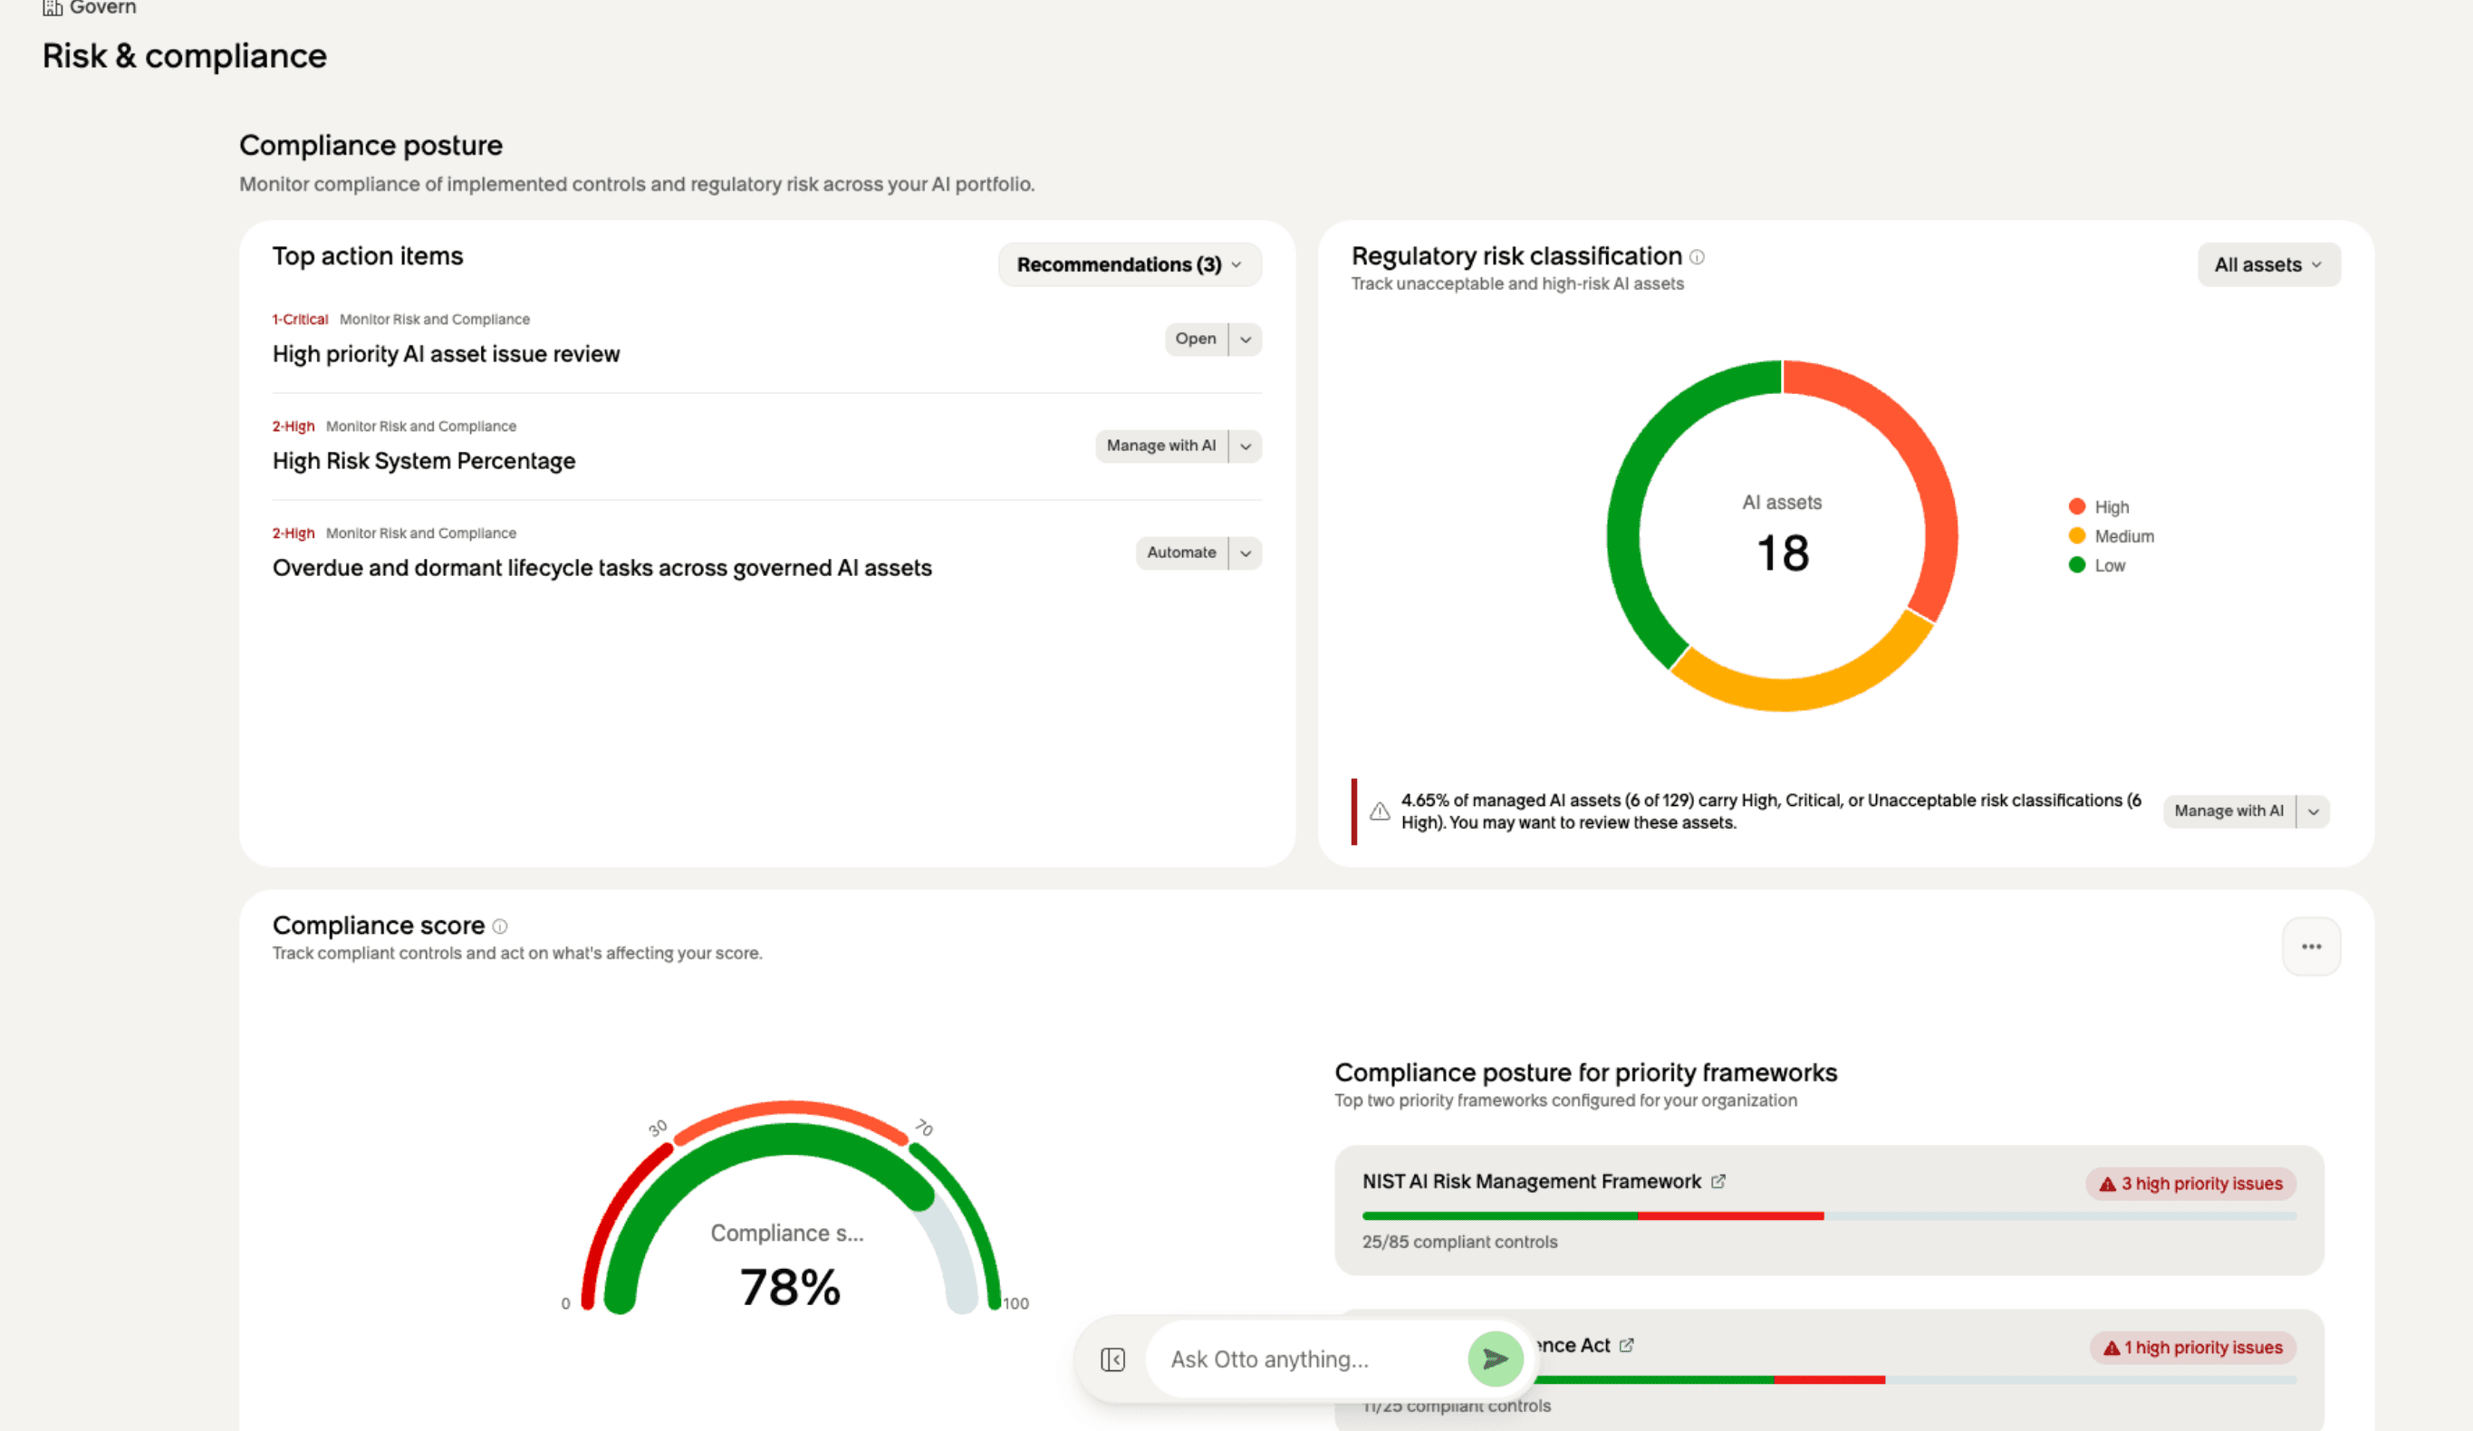
Task: Click the Govern breadcrumb label
Action: coord(102,8)
